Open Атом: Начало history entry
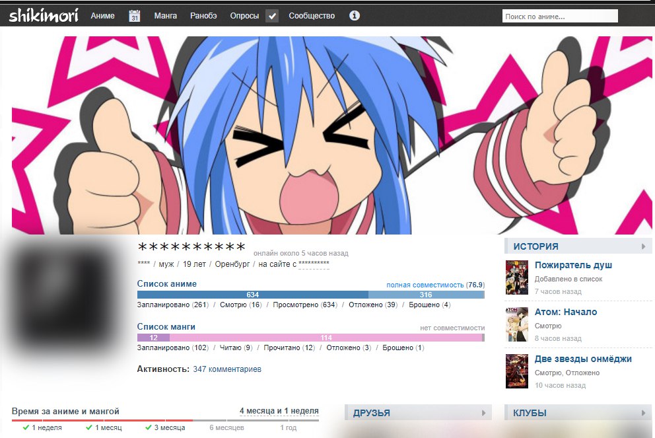Image resolution: width=655 pixels, height=438 pixels. click(x=566, y=312)
